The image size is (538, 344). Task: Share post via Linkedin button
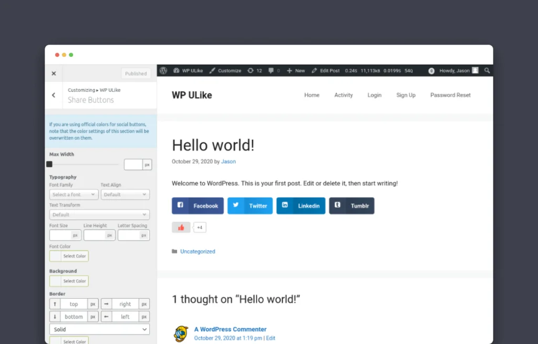[x=301, y=206]
